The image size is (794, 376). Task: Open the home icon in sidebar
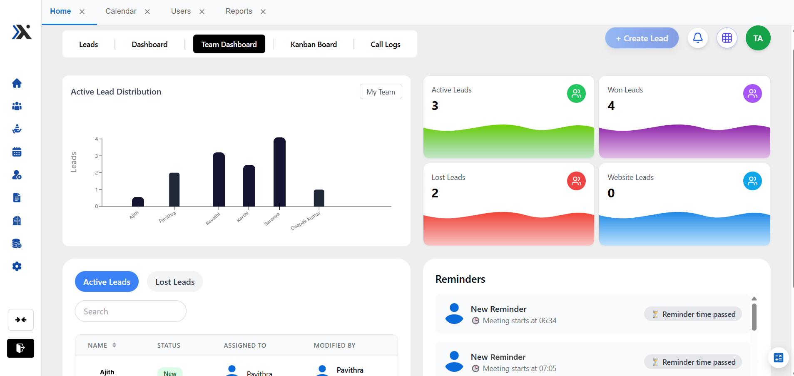(17, 83)
